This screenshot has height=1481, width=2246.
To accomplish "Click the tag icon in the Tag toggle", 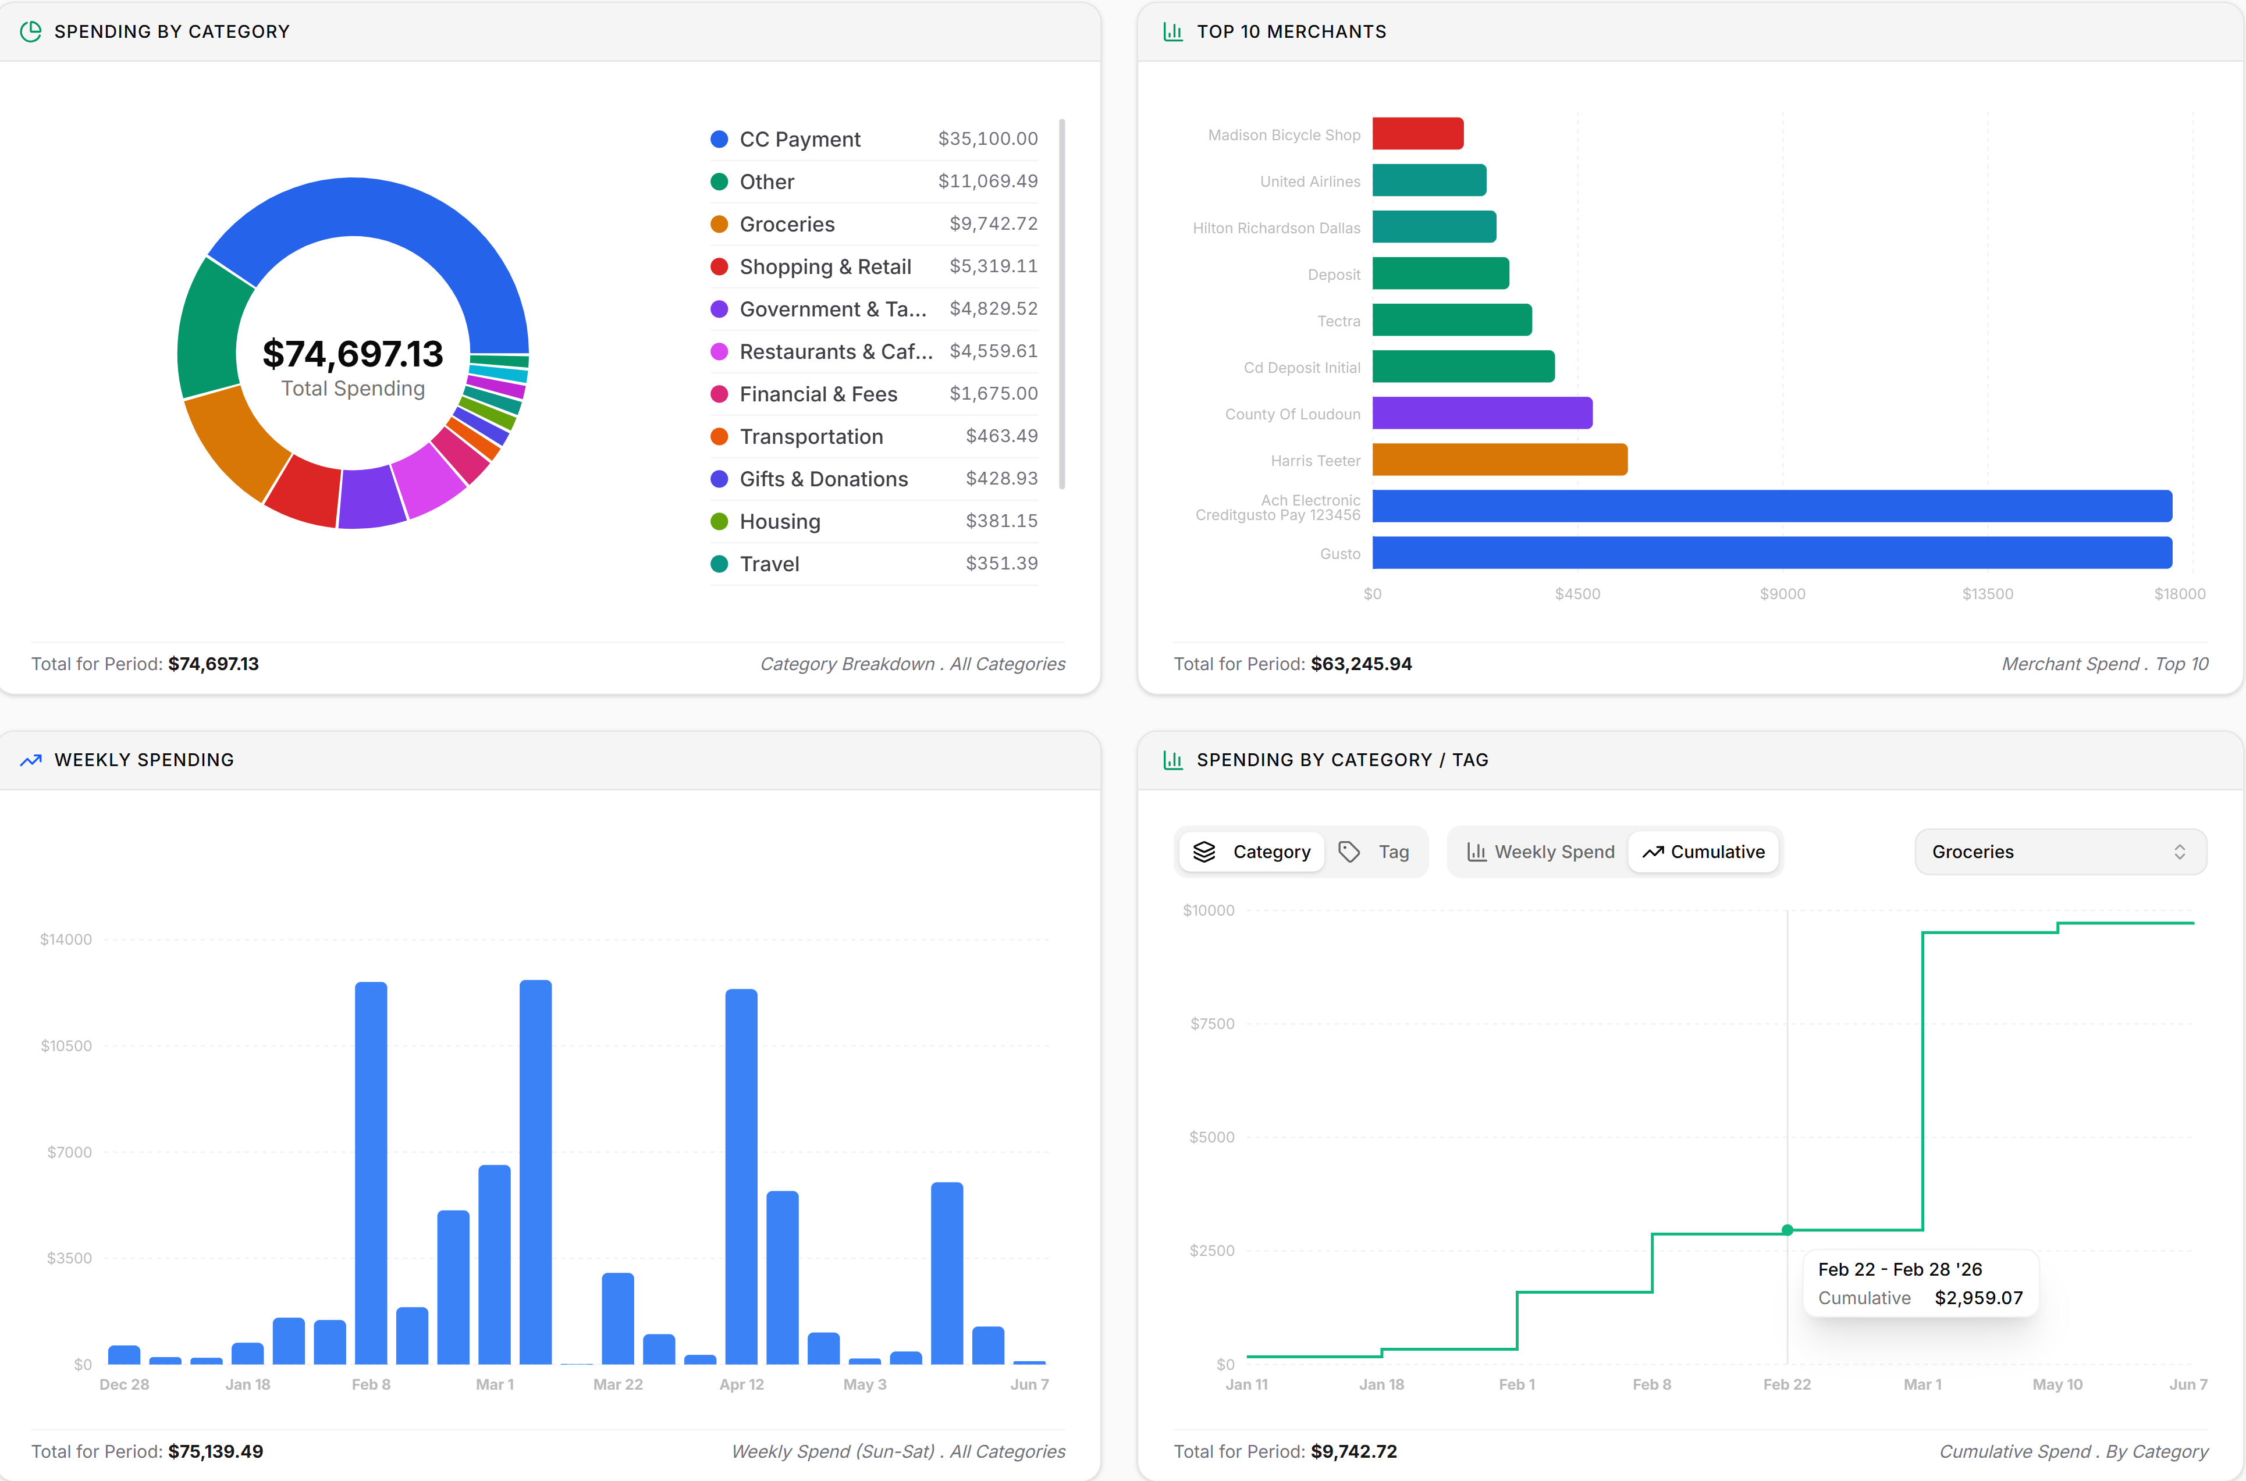I will click(1350, 852).
